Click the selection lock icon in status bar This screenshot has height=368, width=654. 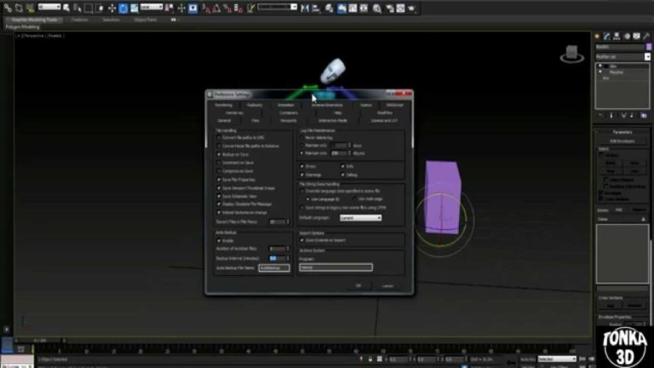(x=370, y=359)
